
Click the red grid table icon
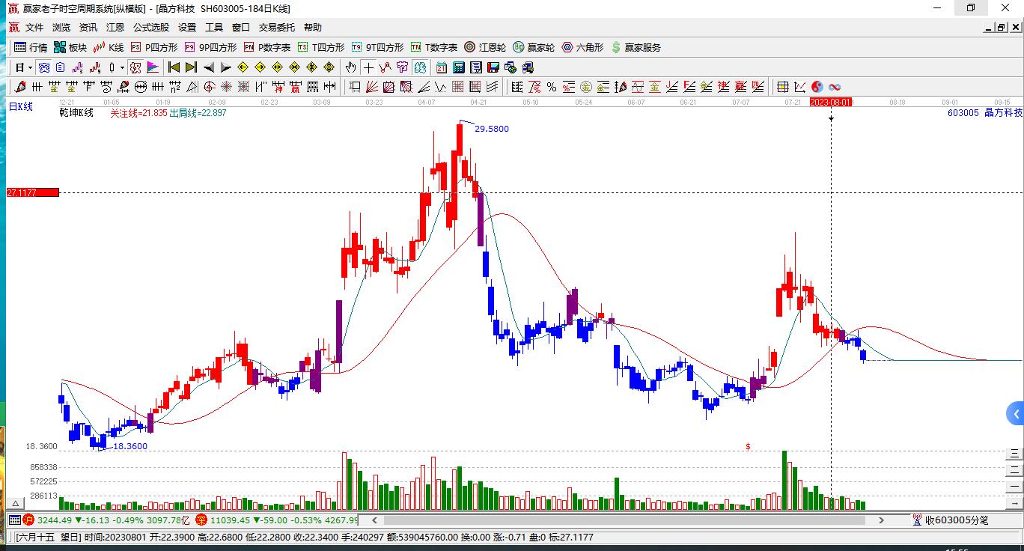click(457, 87)
